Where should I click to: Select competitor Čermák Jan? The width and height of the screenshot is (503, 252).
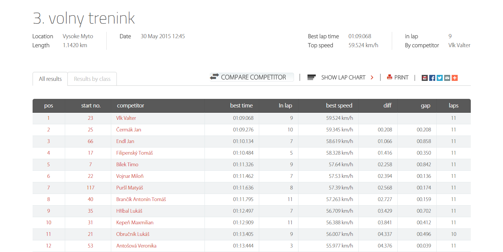click(x=128, y=130)
